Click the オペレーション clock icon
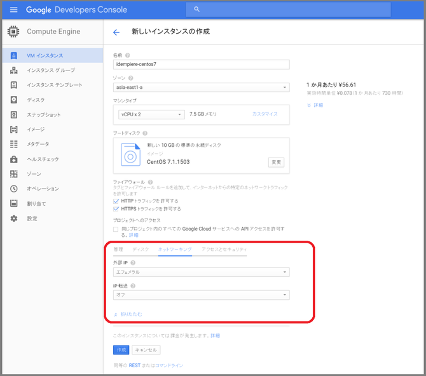 coord(14,189)
